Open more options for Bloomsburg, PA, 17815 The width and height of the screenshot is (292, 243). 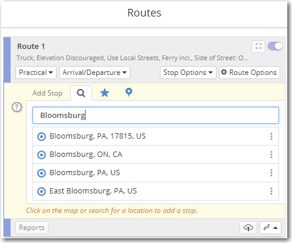click(x=271, y=136)
